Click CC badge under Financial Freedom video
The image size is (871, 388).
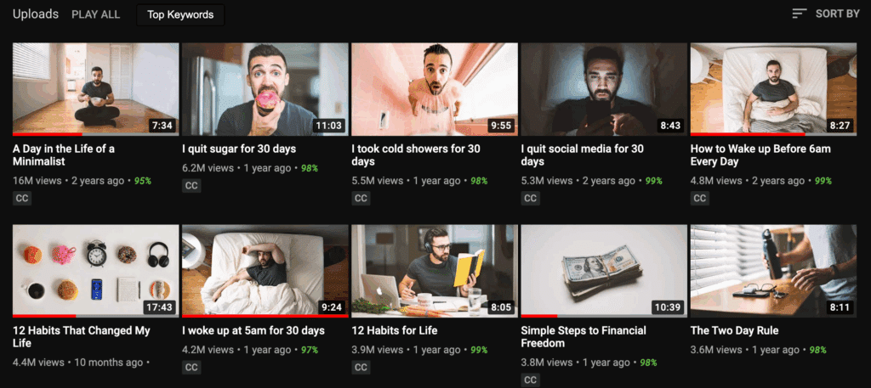[530, 380]
